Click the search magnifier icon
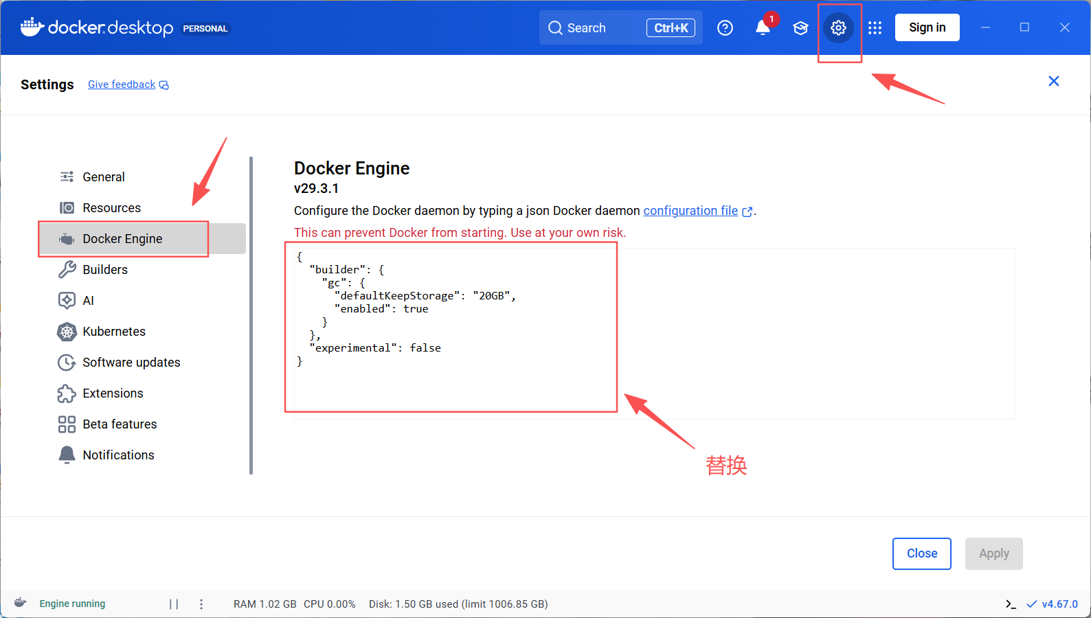 pos(555,27)
